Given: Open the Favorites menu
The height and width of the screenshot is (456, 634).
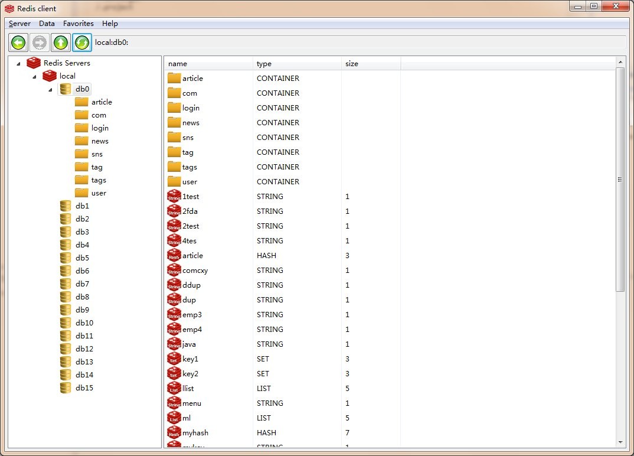Looking at the screenshot, I should click(78, 24).
